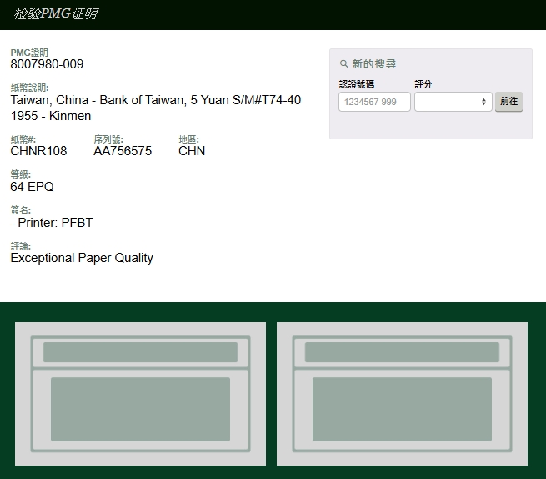Click the search magnifier icon beside 新的搜尋

pyautogui.click(x=343, y=64)
